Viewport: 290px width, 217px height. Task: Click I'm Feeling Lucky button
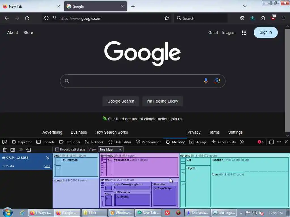[x=163, y=101]
